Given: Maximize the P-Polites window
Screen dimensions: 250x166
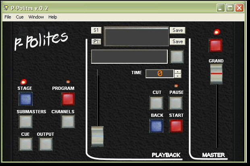Looking at the screenshot, I should 230,8.
